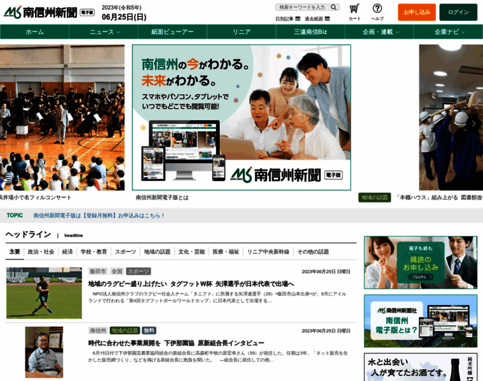This screenshot has height=381, width=483.
Task: Open the 登録月無料 お申込みはこちら topic link
Action: click(99, 215)
